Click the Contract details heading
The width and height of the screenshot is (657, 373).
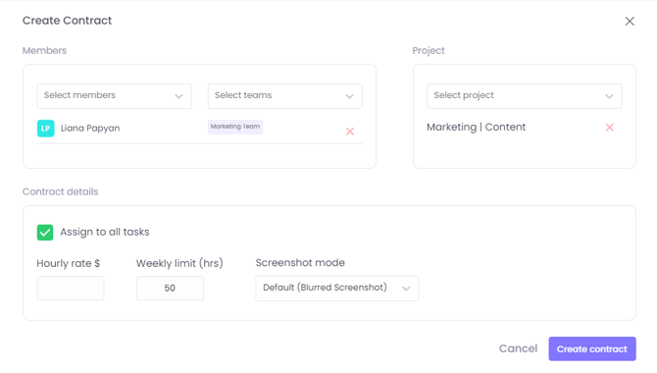(x=61, y=191)
